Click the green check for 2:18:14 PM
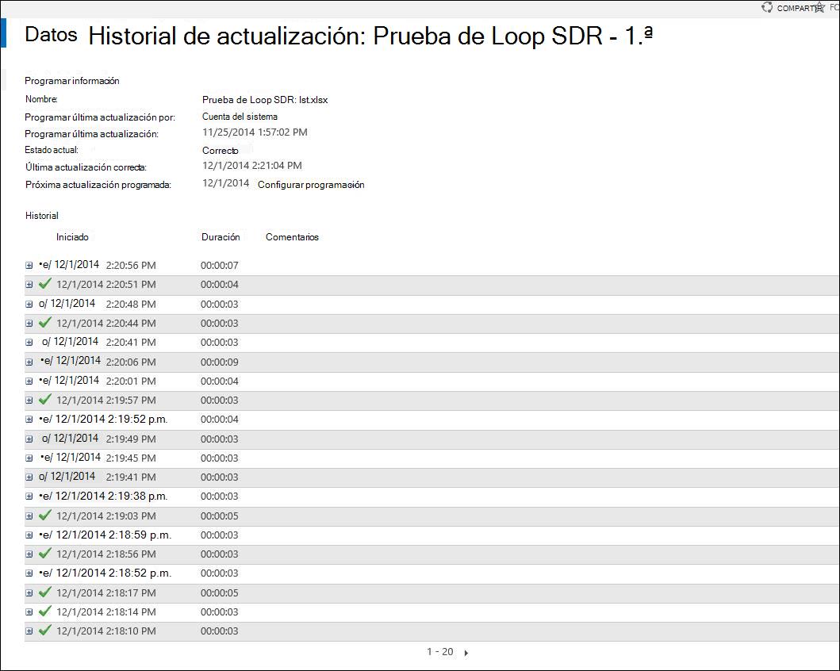This screenshot has height=671, width=840. coord(45,611)
